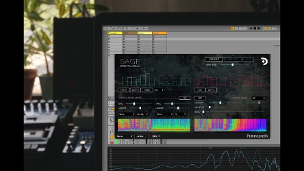This screenshot has height=171, width=304.
Task: Adjust the ARP speed slider
Action: (218, 107)
